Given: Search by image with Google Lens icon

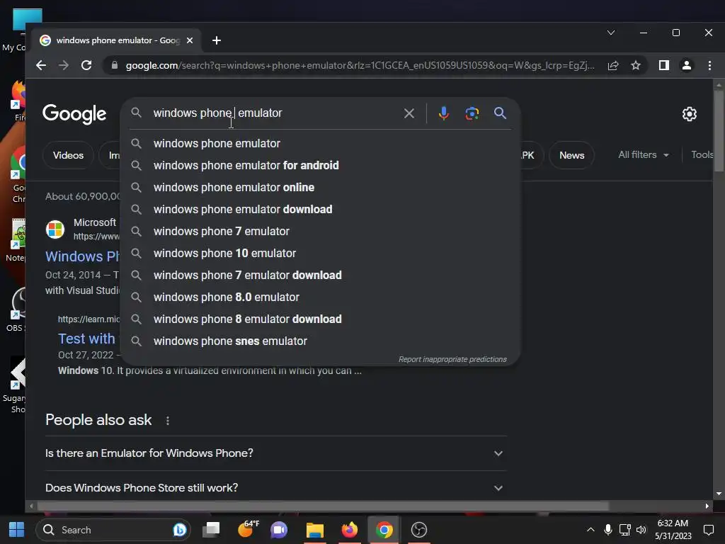Looking at the screenshot, I should coord(472,113).
